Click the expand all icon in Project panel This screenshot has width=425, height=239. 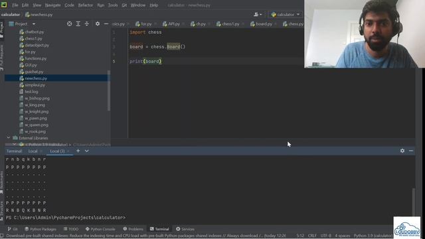(x=78, y=24)
